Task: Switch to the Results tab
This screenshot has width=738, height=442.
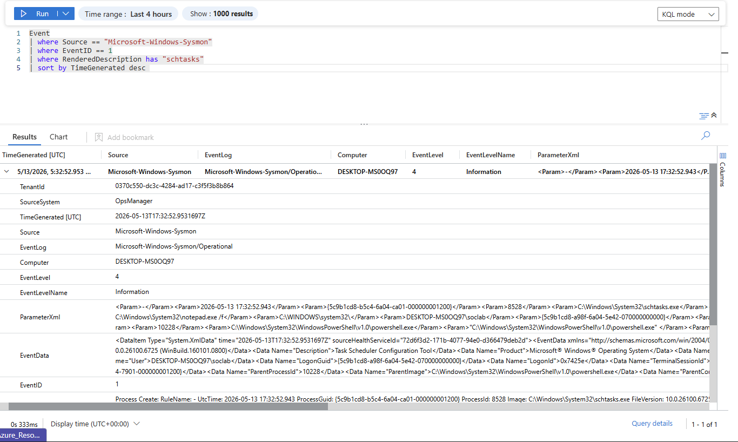Action: 25,137
